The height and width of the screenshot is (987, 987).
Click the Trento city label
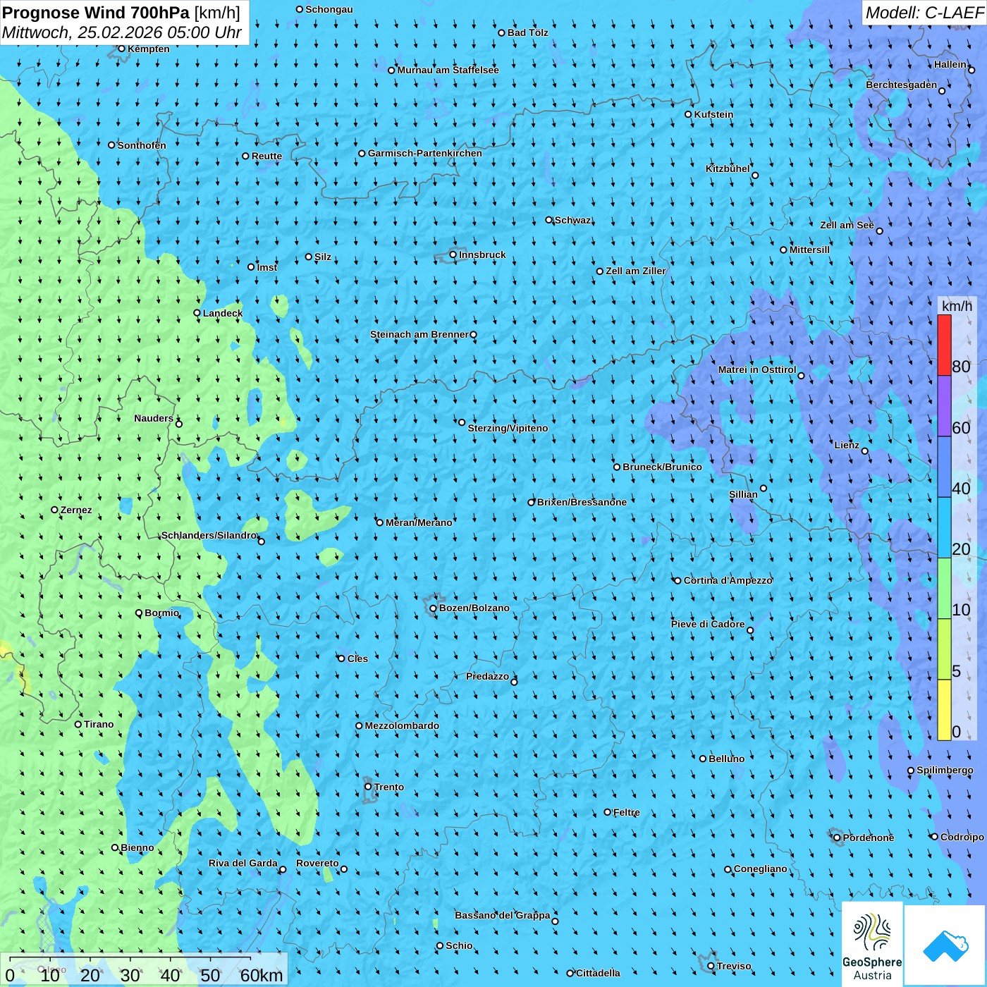click(x=389, y=787)
